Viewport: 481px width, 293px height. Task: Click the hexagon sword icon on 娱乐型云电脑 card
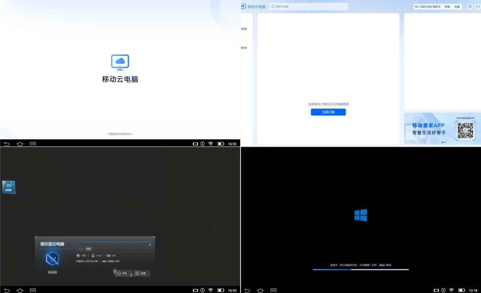pyautogui.click(x=52, y=259)
